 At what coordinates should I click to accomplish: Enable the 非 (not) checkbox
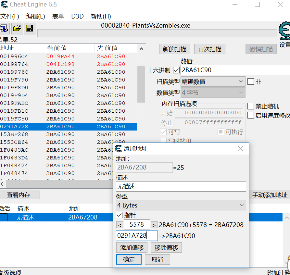click(x=251, y=81)
